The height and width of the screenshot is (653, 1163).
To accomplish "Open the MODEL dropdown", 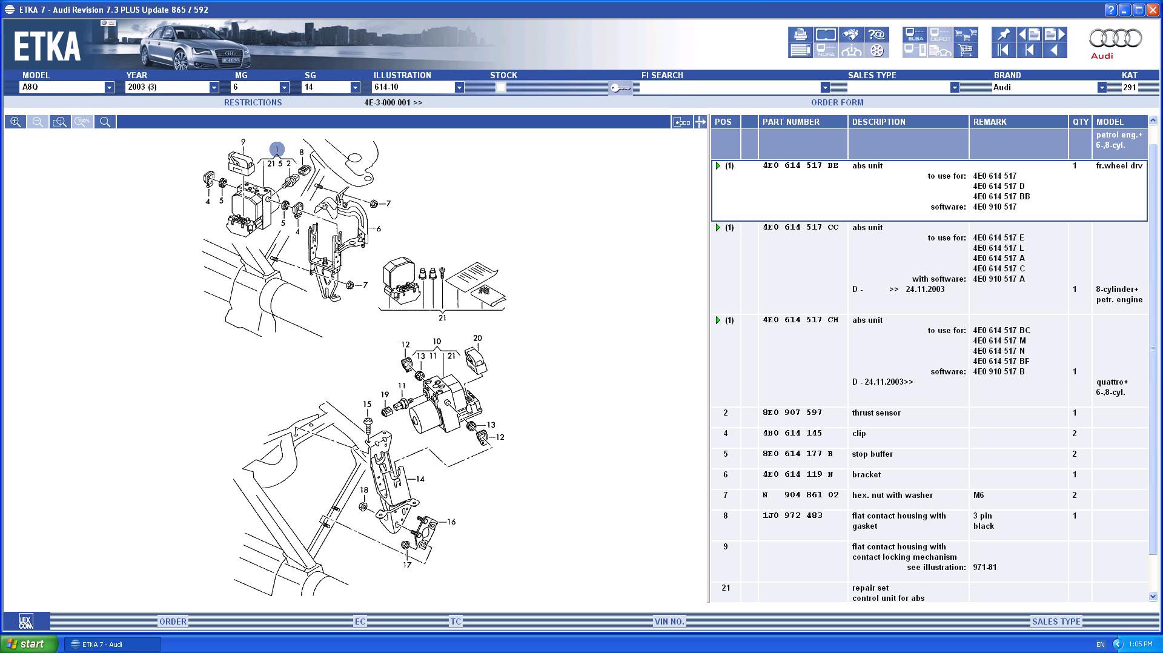I will click(x=109, y=87).
